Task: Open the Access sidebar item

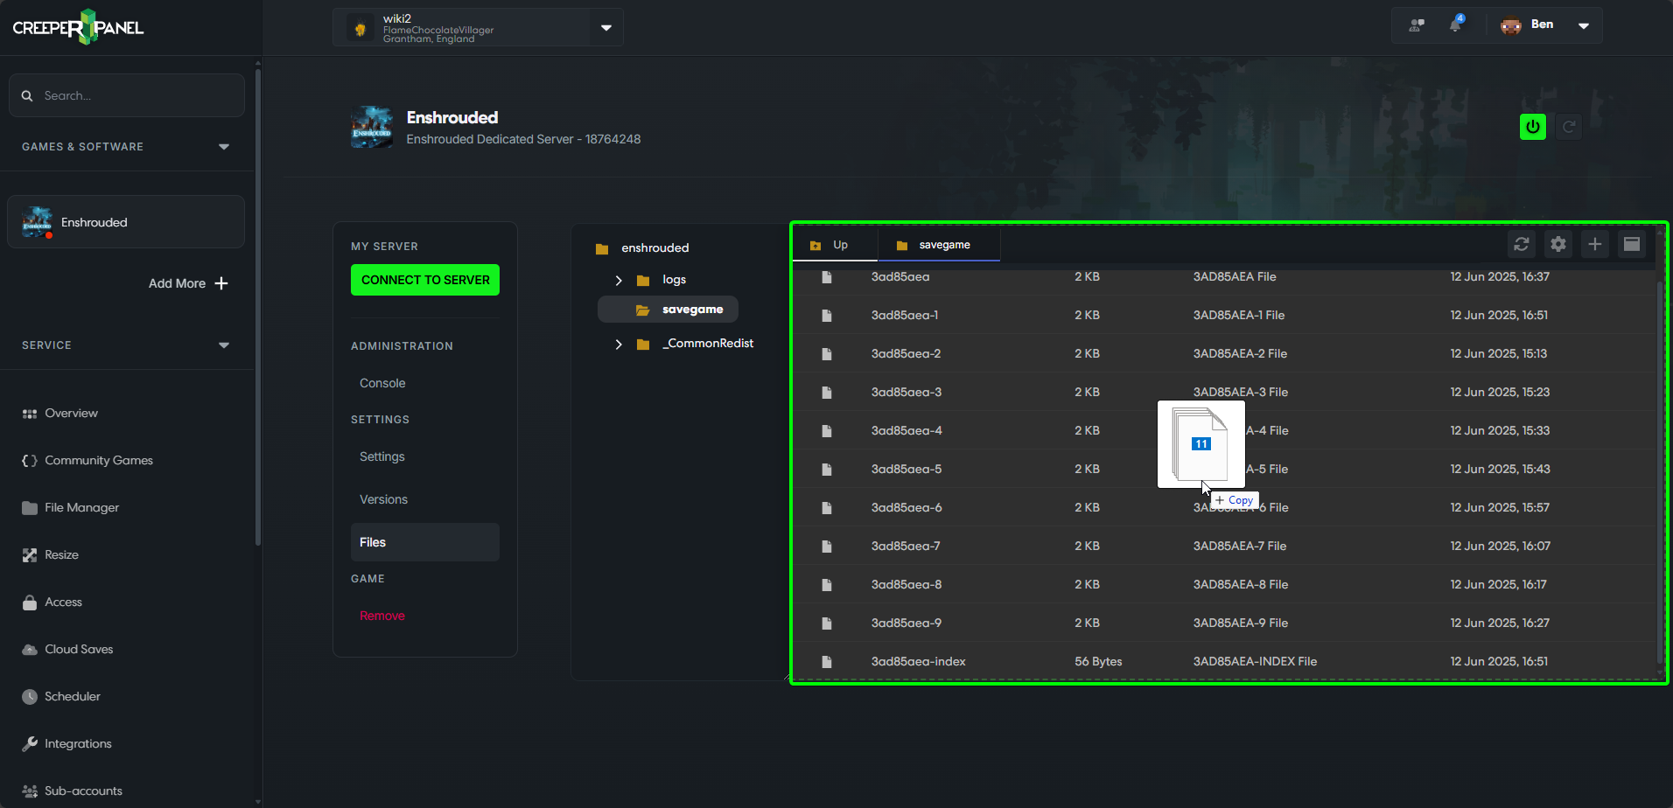Action: [x=52, y=602]
